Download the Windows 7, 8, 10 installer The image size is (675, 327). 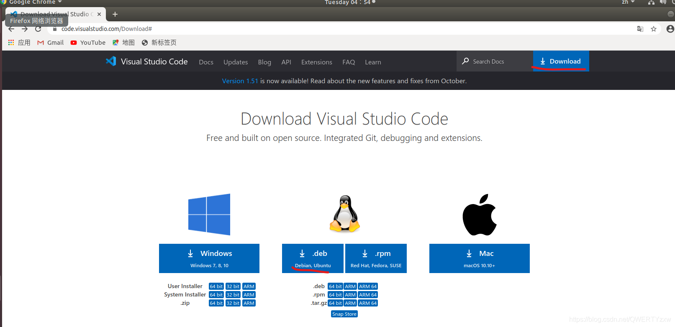209,258
